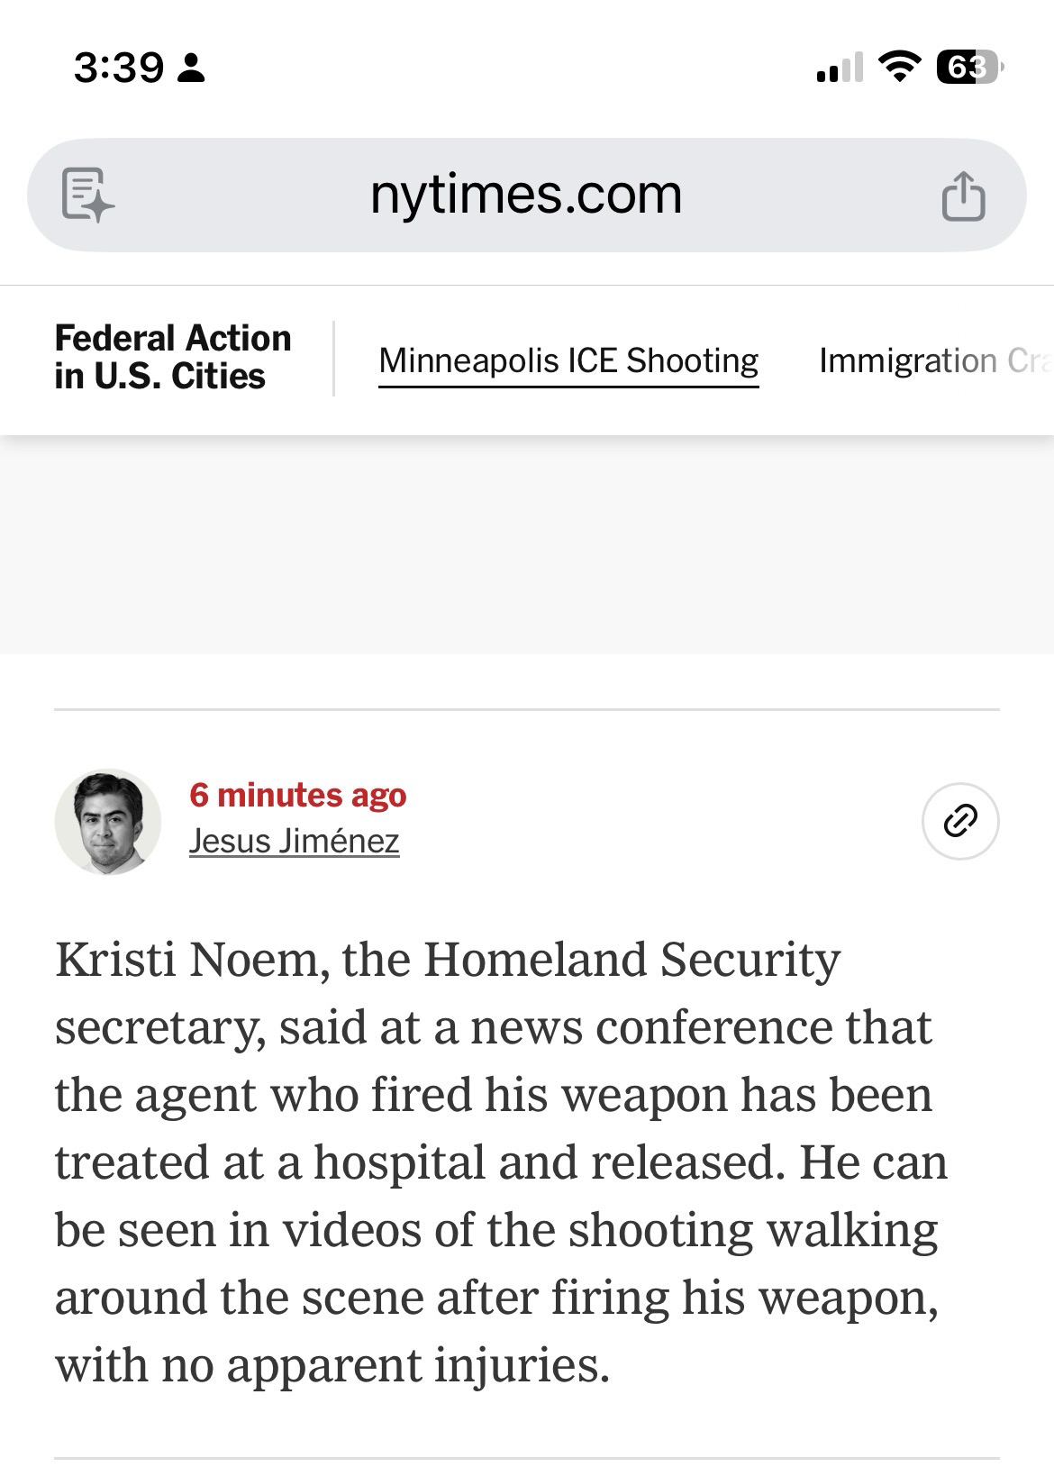Focus the nytimes.com address field

pos(526,195)
